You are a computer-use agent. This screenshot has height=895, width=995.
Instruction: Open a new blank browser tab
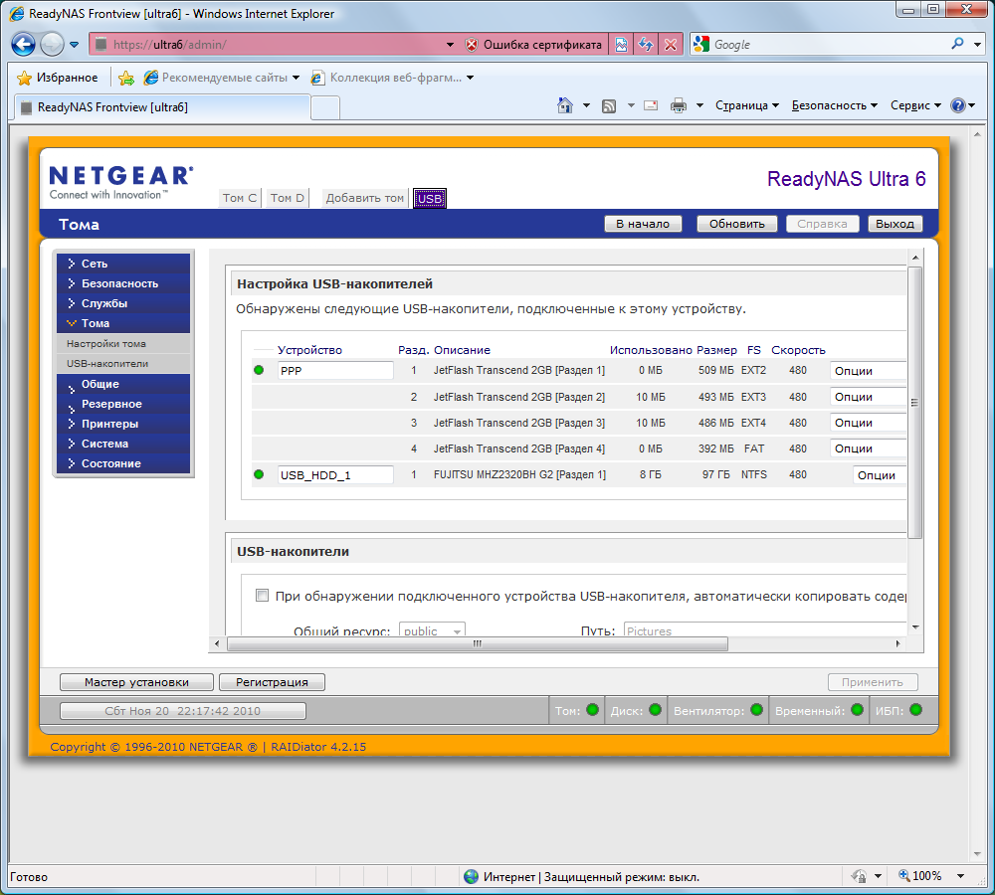[x=325, y=107]
